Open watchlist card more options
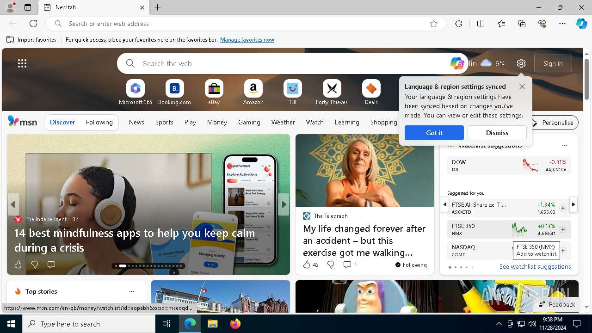Screen dimensions: 592x333 [x=564, y=145]
